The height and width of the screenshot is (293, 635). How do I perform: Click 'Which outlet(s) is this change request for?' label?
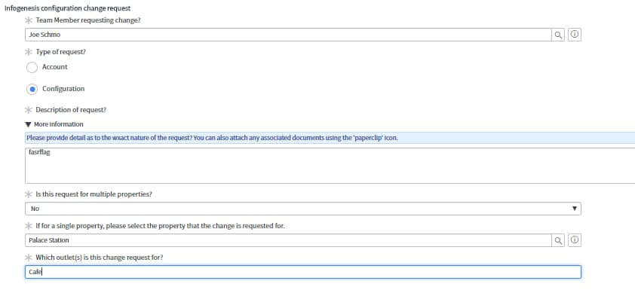click(x=100, y=257)
